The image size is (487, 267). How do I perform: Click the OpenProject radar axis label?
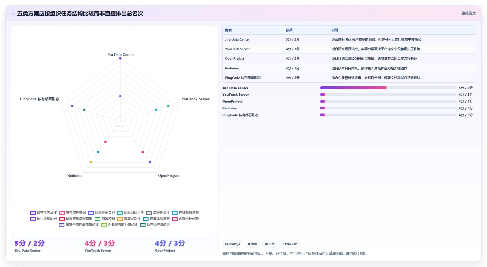169,176
